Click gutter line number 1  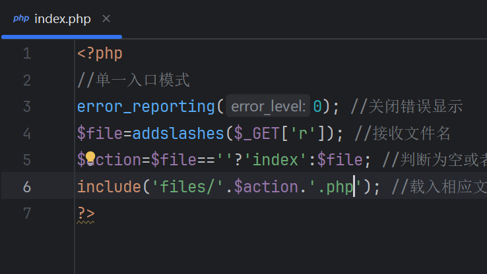26,53
